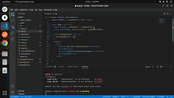Click Explorer more actions ellipsis
The image size is (174, 98).
click(x=40, y=14)
